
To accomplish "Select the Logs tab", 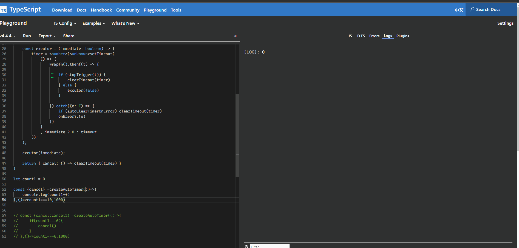I will pyautogui.click(x=388, y=36).
